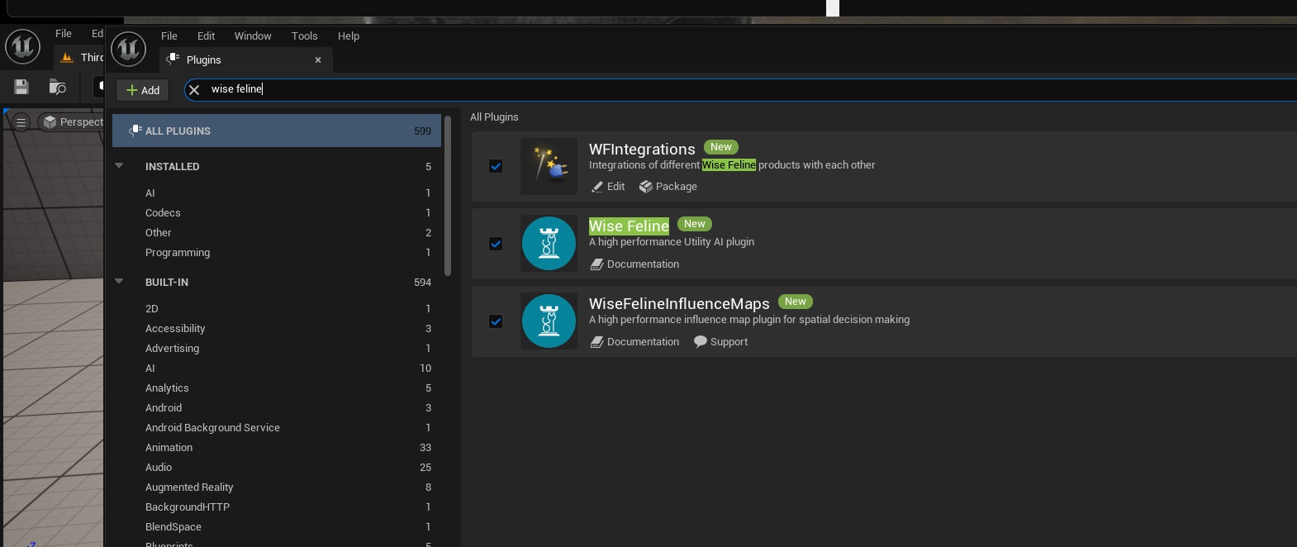Click the Wise Feline rook plugin icon
1297x547 pixels.
tap(549, 244)
